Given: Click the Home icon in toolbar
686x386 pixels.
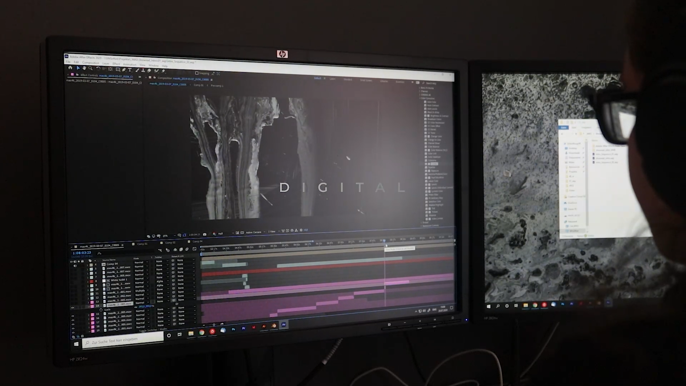Looking at the screenshot, I should click(70, 68).
